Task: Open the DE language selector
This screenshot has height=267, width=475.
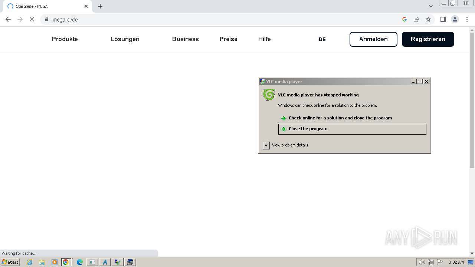Action: [x=322, y=39]
